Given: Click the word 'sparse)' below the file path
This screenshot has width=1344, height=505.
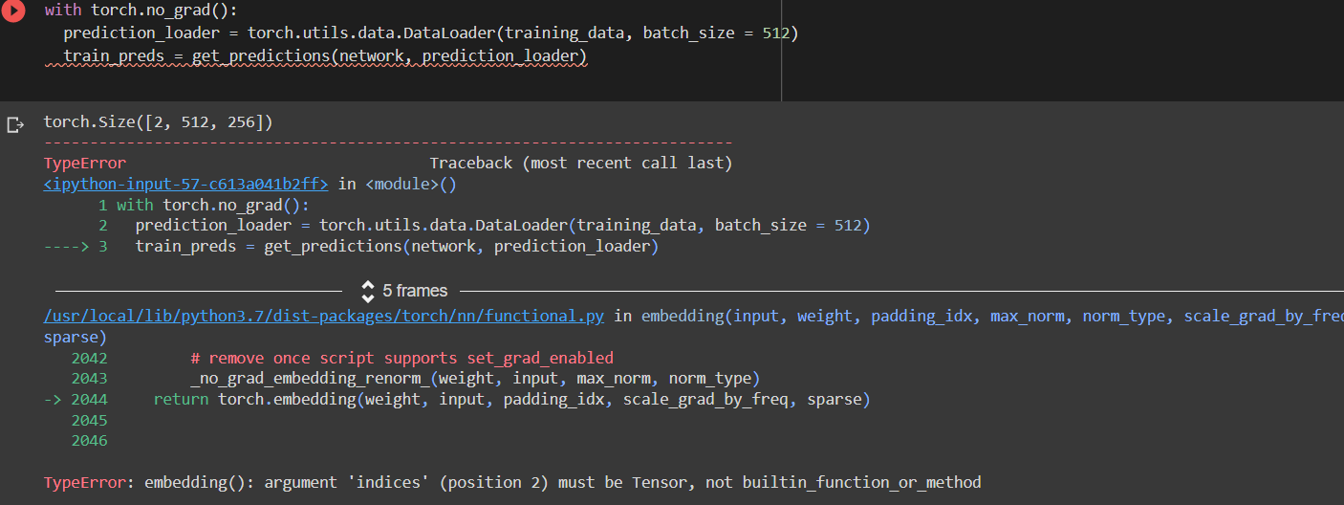Looking at the screenshot, I should (76, 337).
